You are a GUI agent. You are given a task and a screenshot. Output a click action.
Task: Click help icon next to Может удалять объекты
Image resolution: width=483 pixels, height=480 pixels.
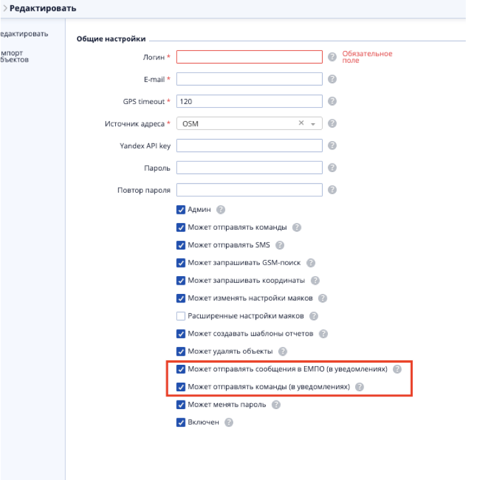coord(283,351)
